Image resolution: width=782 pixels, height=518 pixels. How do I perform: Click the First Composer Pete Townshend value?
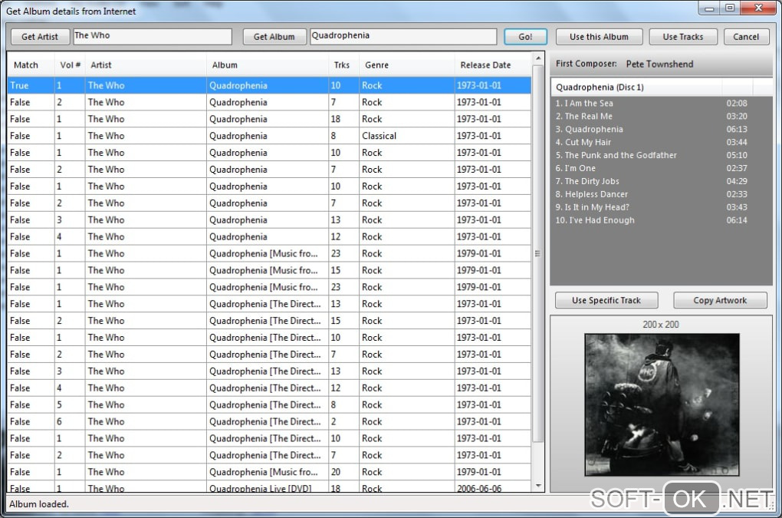pyautogui.click(x=659, y=64)
